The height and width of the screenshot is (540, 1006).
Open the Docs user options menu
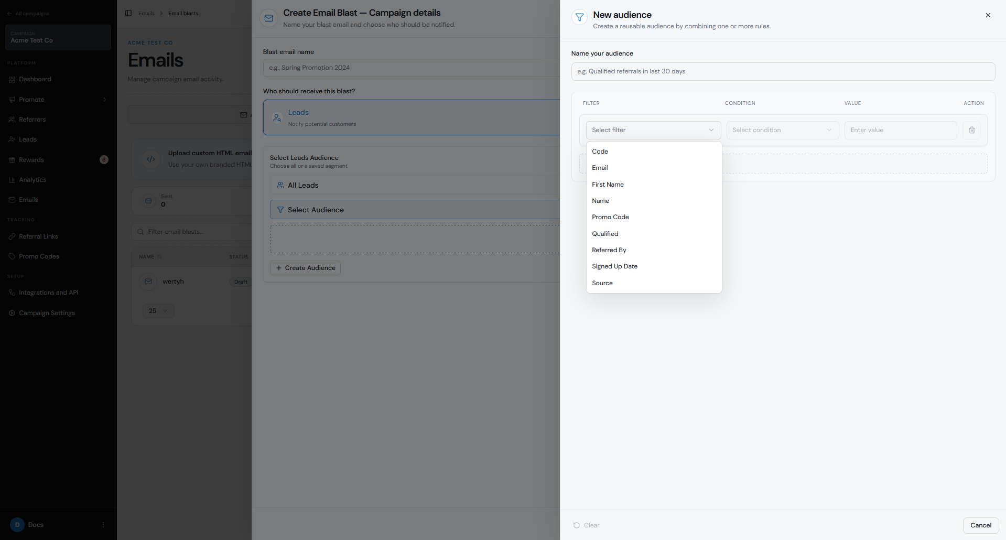(103, 525)
